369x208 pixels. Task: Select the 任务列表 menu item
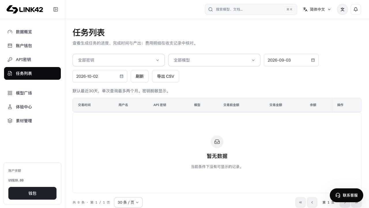(32, 73)
